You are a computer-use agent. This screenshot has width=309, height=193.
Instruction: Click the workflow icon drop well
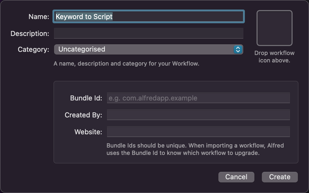pos(274,28)
